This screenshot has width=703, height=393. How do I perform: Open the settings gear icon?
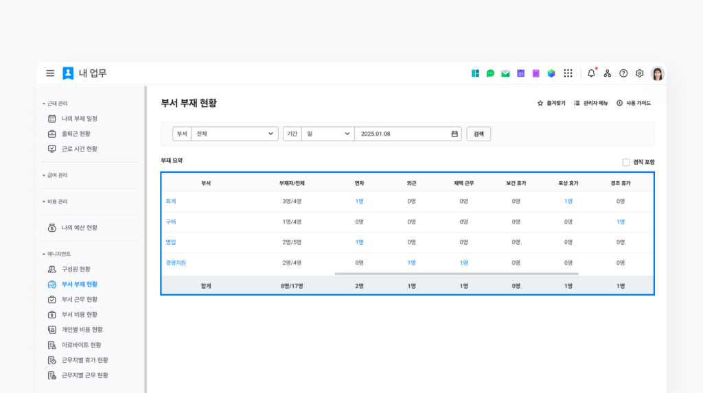tap(640, 73)
